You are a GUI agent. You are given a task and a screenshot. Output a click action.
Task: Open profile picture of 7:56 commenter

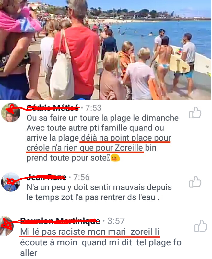(11, 182)
